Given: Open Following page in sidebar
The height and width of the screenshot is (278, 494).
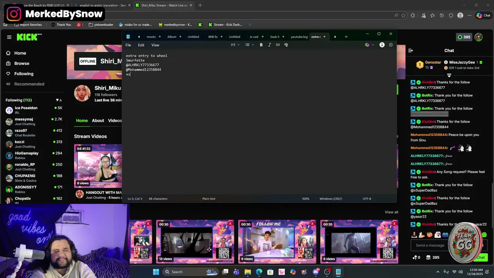Looking at the screenshot, I should click(24, 74).
